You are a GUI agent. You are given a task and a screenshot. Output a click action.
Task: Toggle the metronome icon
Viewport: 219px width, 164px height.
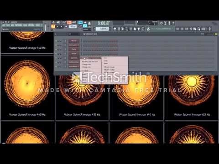coord(53,22)
